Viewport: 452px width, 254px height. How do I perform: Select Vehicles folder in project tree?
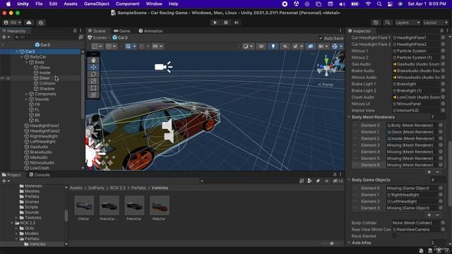point(37,244)
